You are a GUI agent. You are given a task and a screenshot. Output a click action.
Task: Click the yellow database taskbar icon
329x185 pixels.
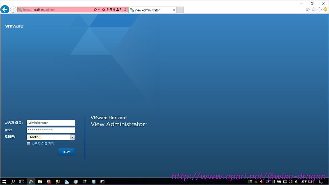coord(58,182)
